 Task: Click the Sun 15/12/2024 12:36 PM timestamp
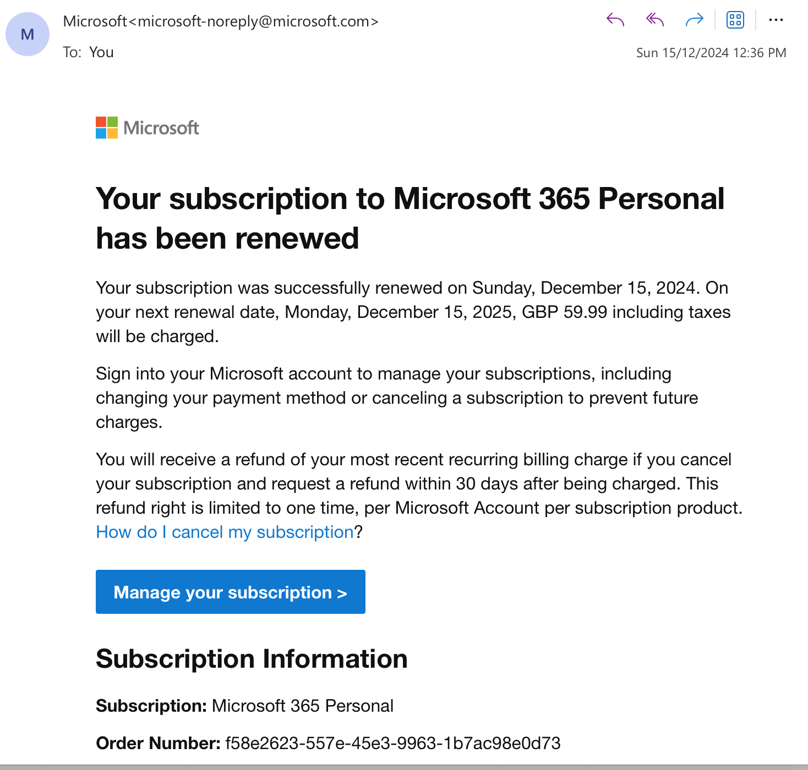click(x=711, y=53)
